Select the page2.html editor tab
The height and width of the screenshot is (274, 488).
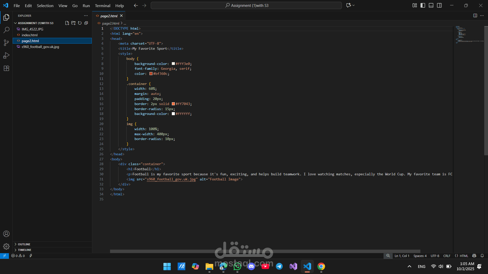tap(109, 16)
